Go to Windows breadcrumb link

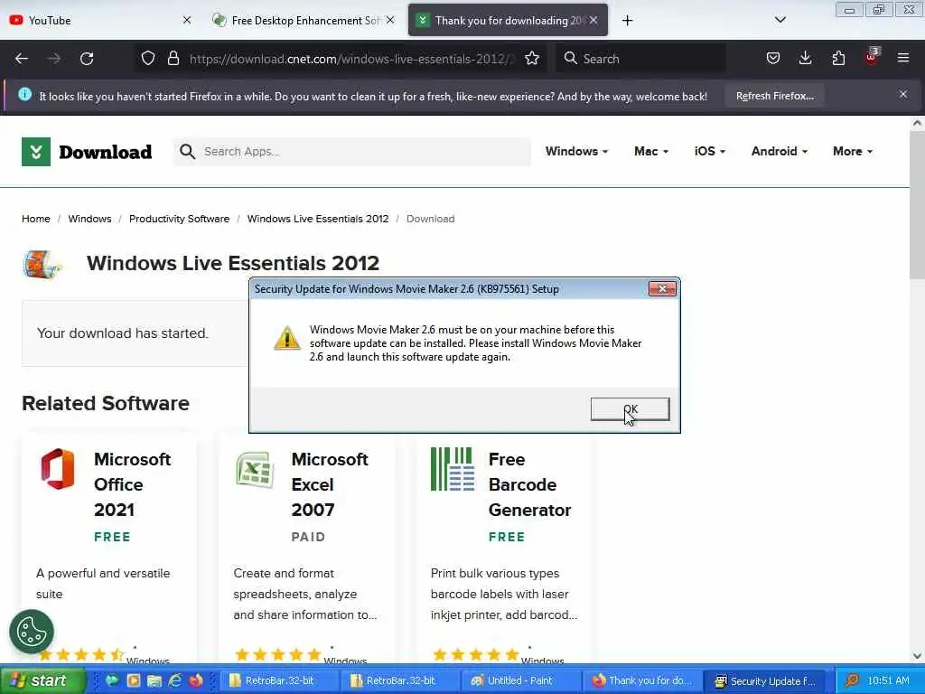pos(89,219)
